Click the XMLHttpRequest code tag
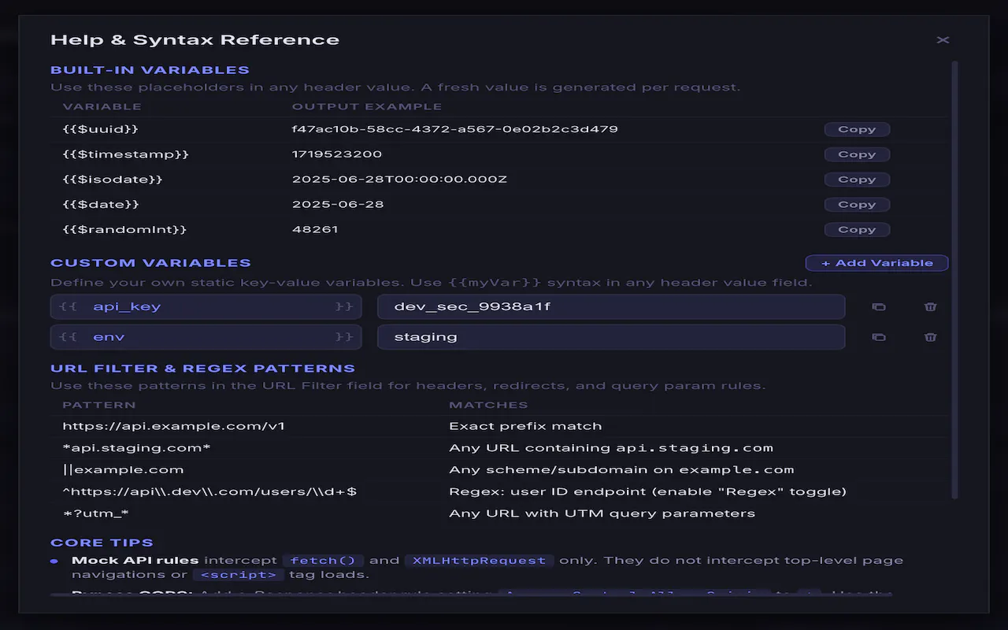The height and width of the screenshot is (630, 1008). [x=480, y=561]
